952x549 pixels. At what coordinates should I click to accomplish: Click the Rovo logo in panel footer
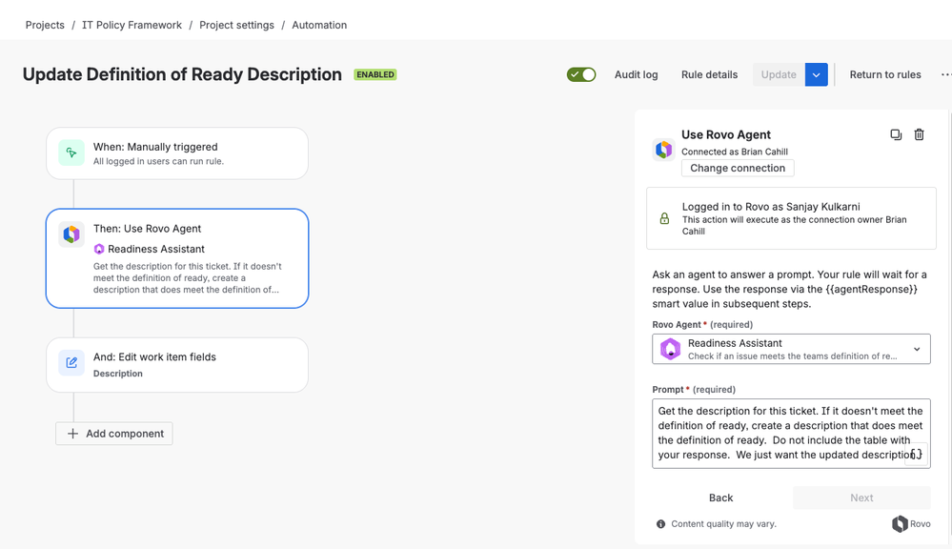click(x=911, y=523)
